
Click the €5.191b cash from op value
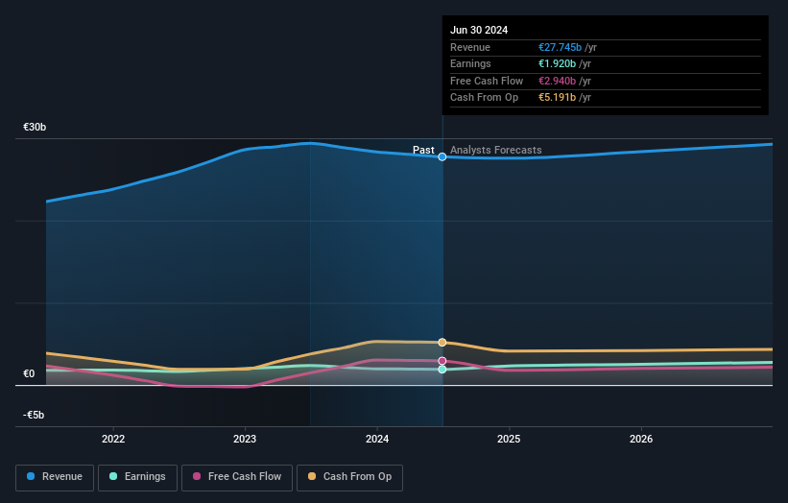tap(557, 98)
